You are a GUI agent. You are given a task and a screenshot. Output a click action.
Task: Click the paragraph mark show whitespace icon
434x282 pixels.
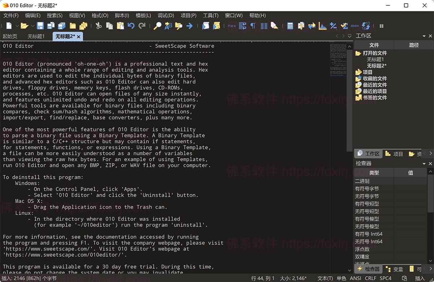pyautogui.click(x=253, y=26)
